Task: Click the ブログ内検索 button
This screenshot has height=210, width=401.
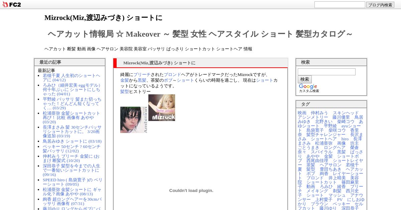Action: click(x=380, y=5)
